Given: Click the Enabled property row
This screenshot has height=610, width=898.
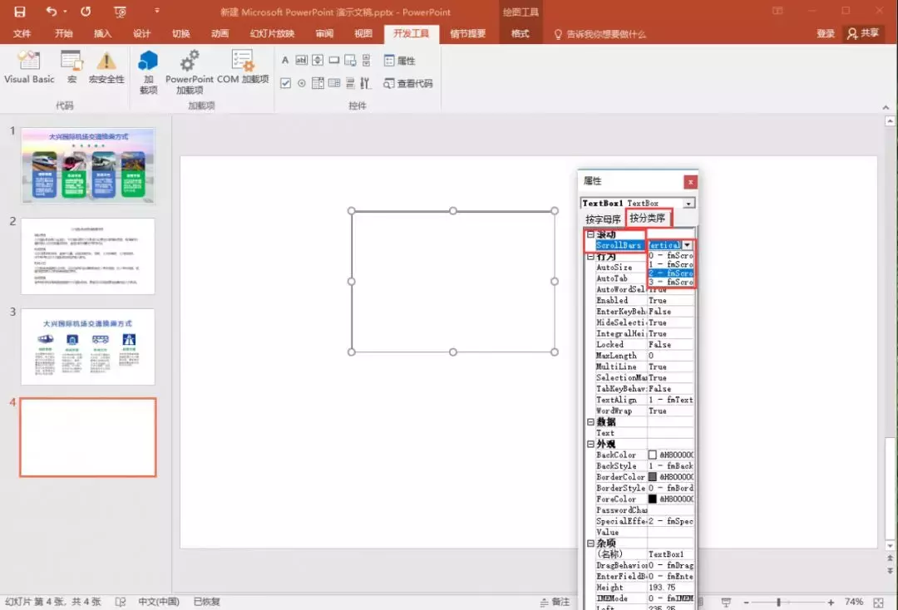Looking at the screenshot, I should click(x=644, y=300).
